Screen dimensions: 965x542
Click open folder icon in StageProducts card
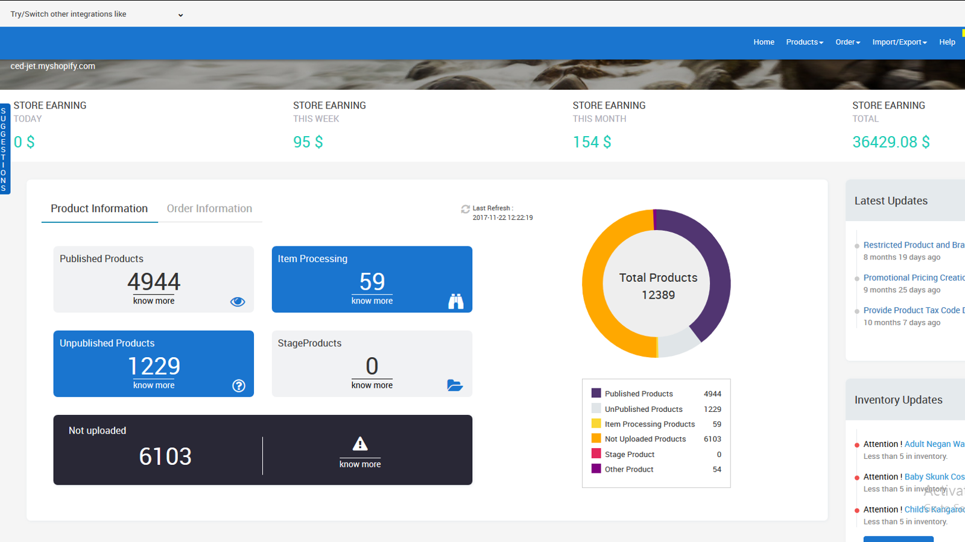tap(455, 385)
